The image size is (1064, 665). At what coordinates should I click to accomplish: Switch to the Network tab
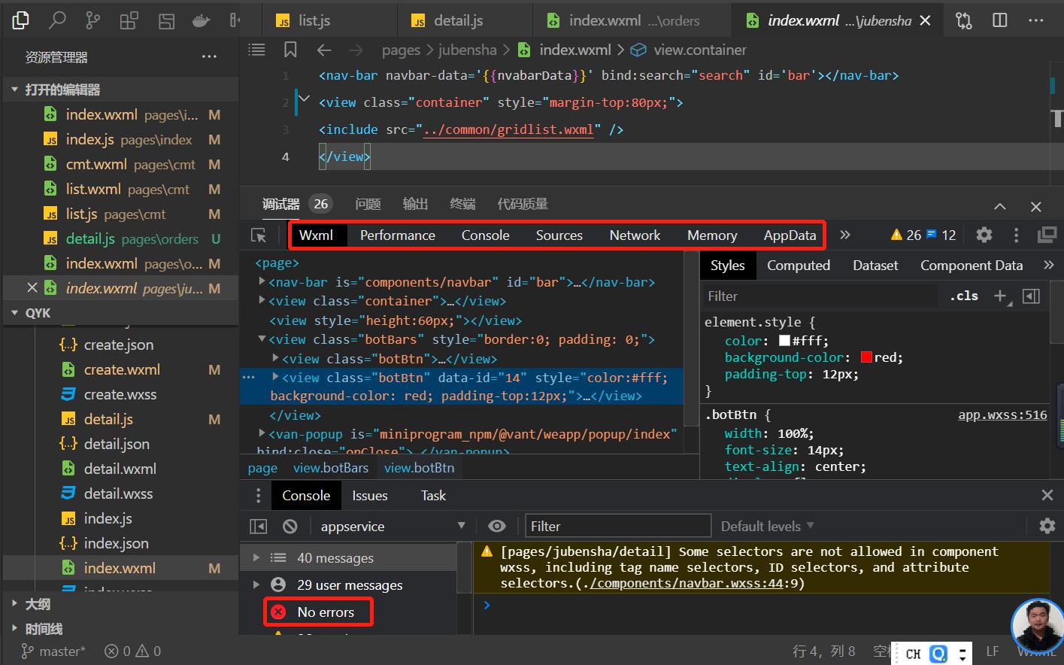(x=635, y=235)
